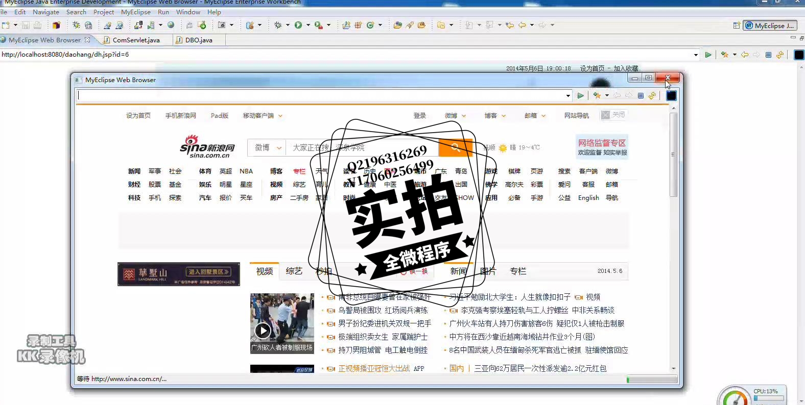Open the External Tools dropdown arrow
805x405 pixels.
pyautogui.click(x=328, y=25)
